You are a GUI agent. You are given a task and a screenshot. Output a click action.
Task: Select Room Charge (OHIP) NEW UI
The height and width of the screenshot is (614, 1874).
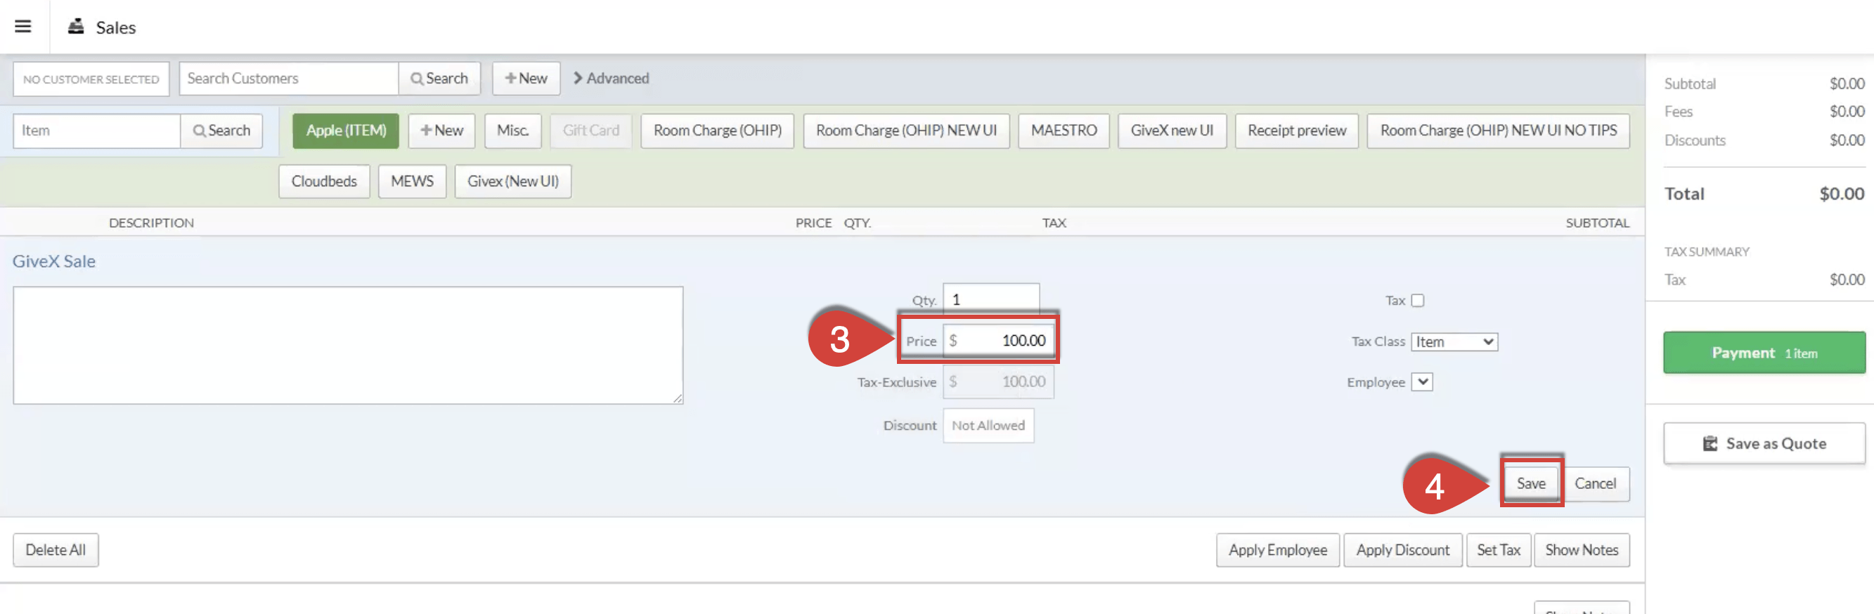click(905, 130)
